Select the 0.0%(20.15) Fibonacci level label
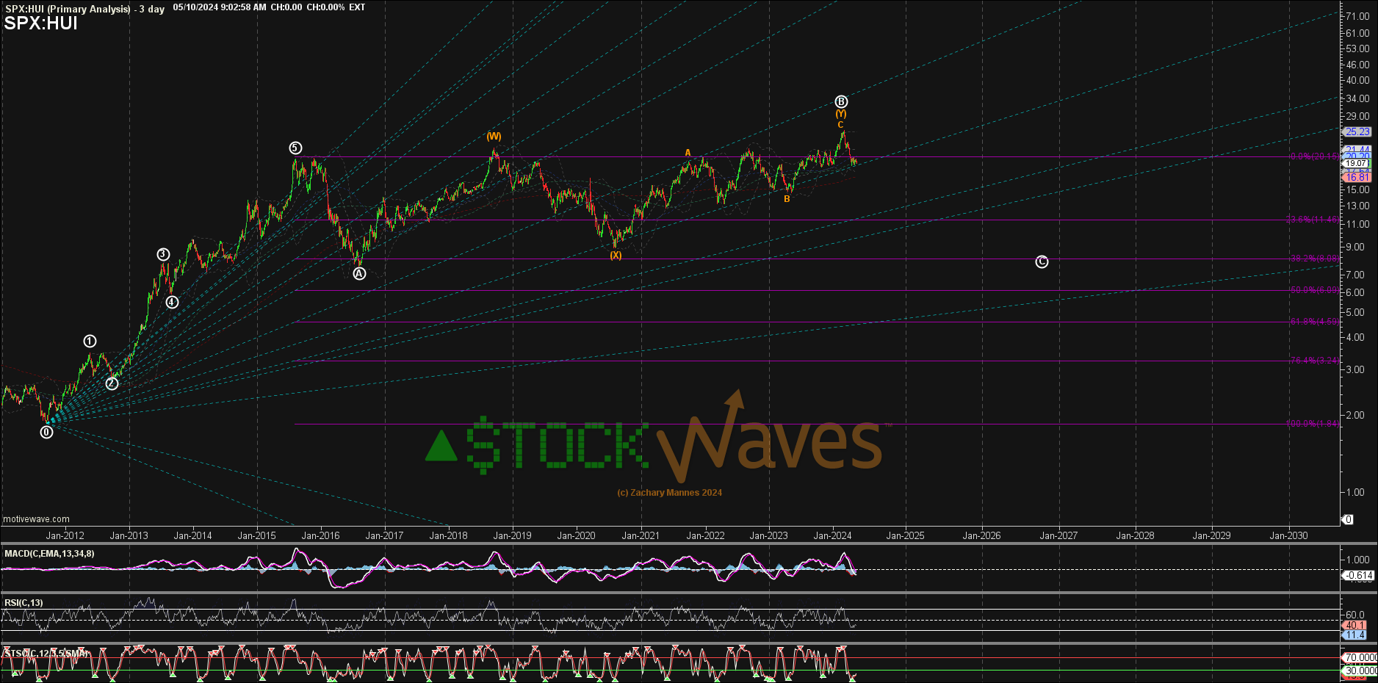1378x683 pixels. click(1314, 156)
